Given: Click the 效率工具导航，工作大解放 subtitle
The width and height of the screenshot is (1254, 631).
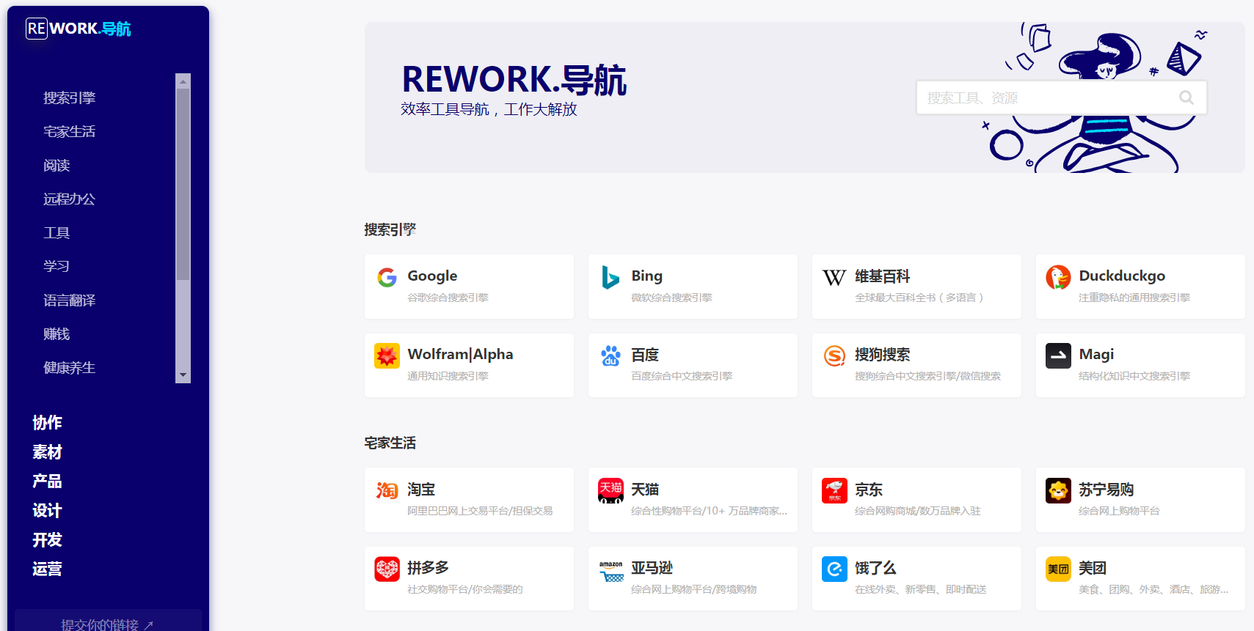Looking at the screenshot, I should 489,109.
